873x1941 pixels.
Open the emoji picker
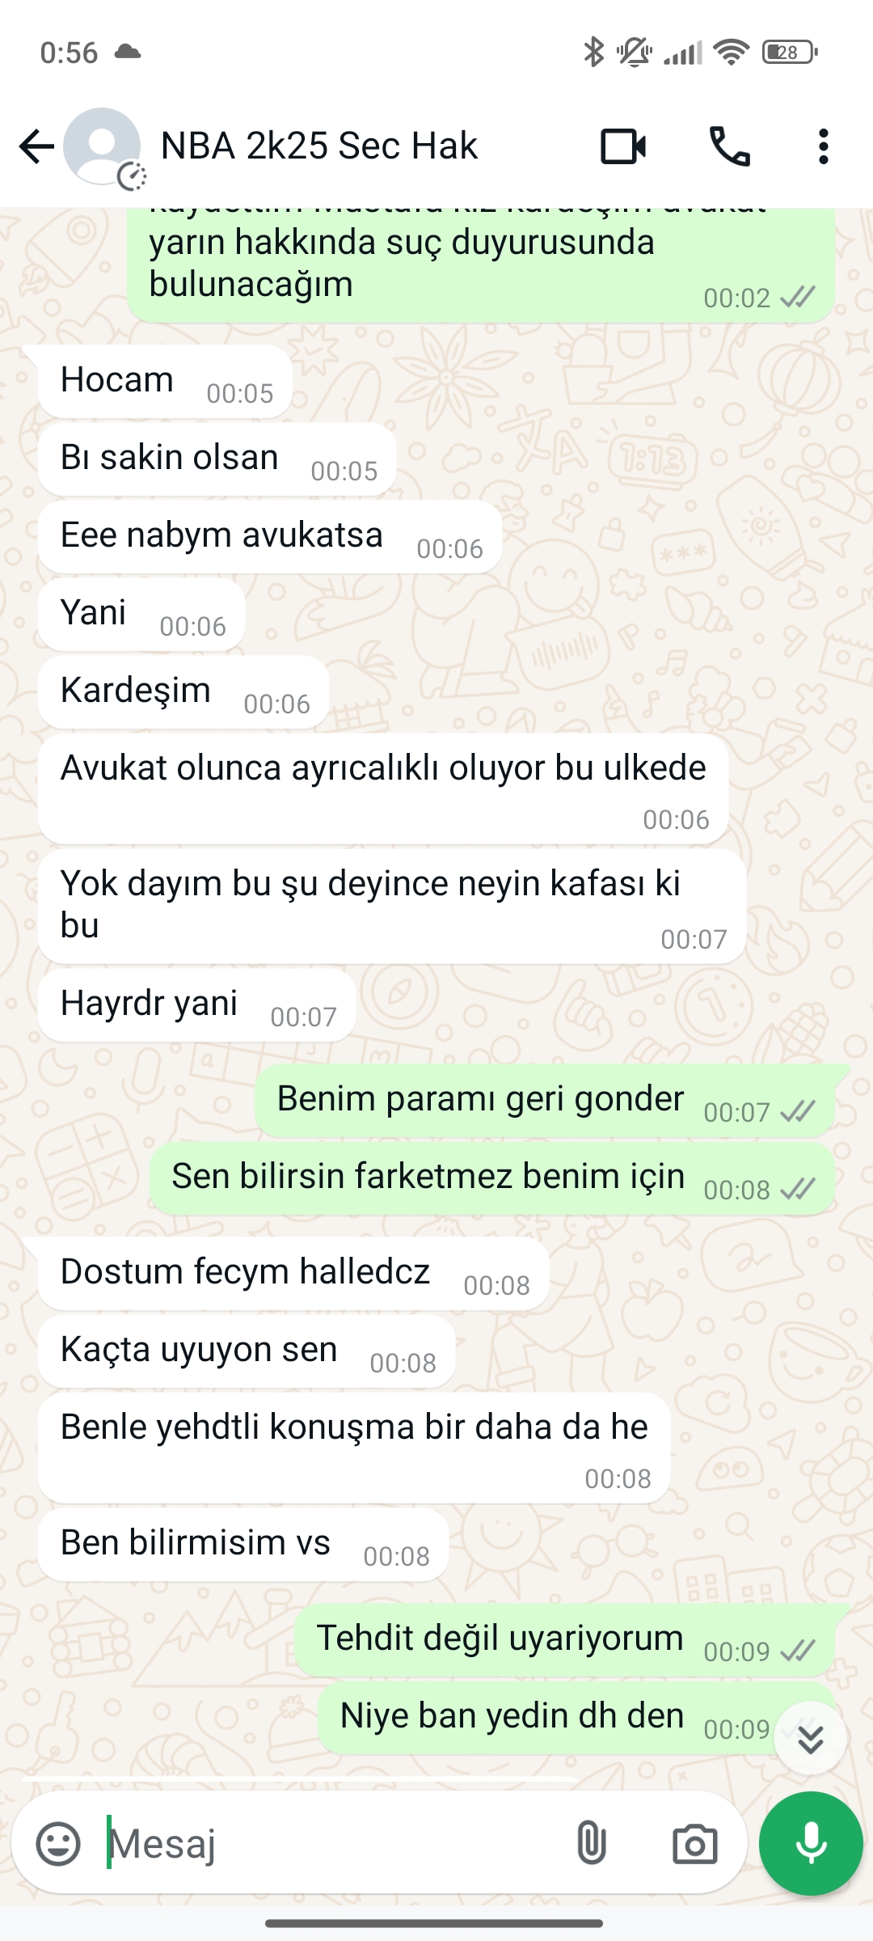[x=58, y=1844]
